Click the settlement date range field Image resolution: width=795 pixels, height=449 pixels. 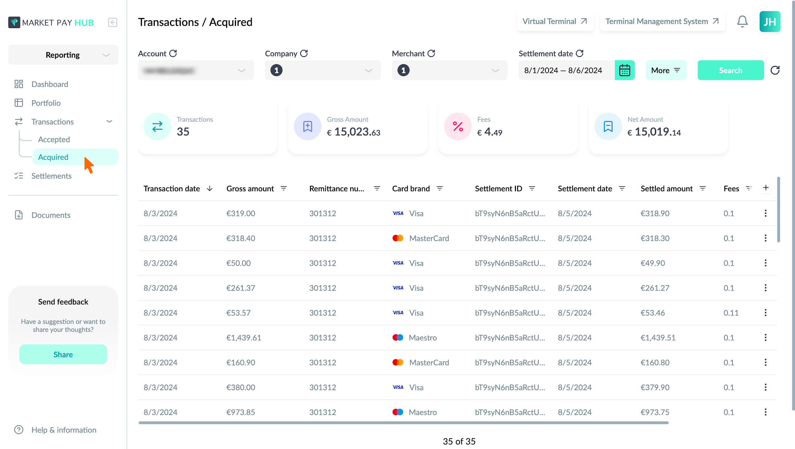566,70
